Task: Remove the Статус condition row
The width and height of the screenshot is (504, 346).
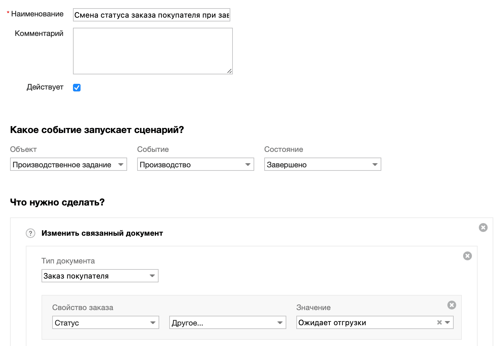Action: click(x=451, y=305)
